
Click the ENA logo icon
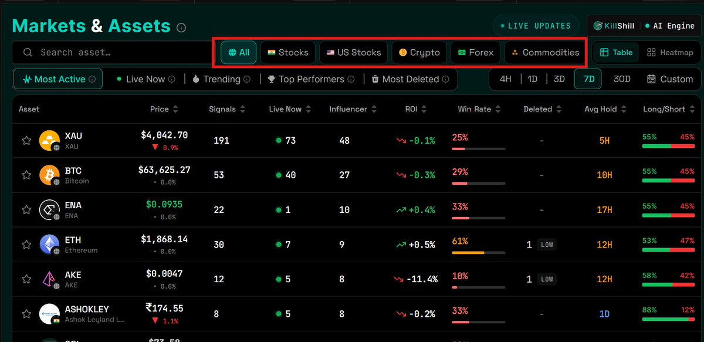click(49, 209)
